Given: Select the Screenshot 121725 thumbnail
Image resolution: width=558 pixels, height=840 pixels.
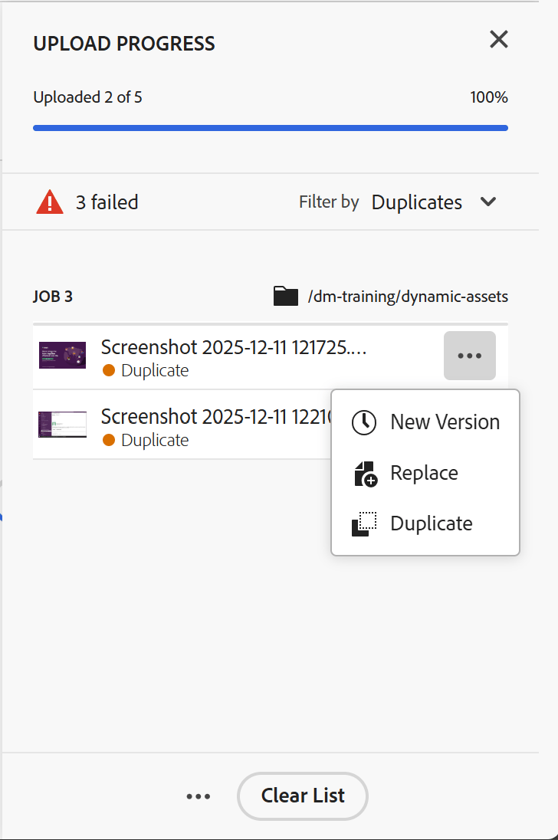Looking at the screenshot, I should coord(62,355).
